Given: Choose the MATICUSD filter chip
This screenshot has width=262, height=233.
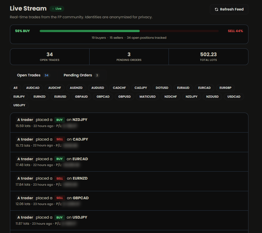Looking at the screenshot, I should point(147,97).
